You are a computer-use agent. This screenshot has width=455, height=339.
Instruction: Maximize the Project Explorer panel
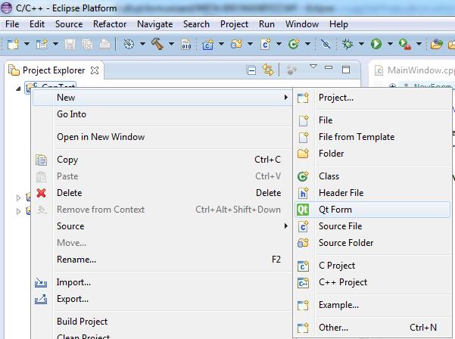click(x=346, y=70)
